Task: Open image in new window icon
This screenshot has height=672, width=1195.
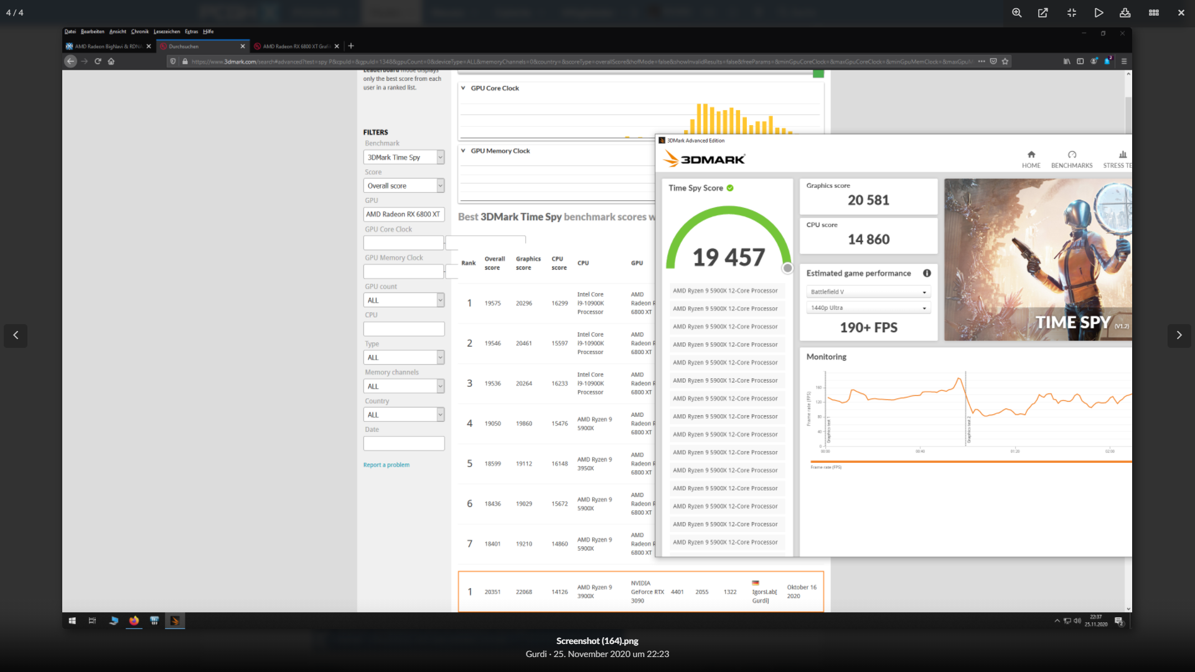Action: click(1043, 12)
